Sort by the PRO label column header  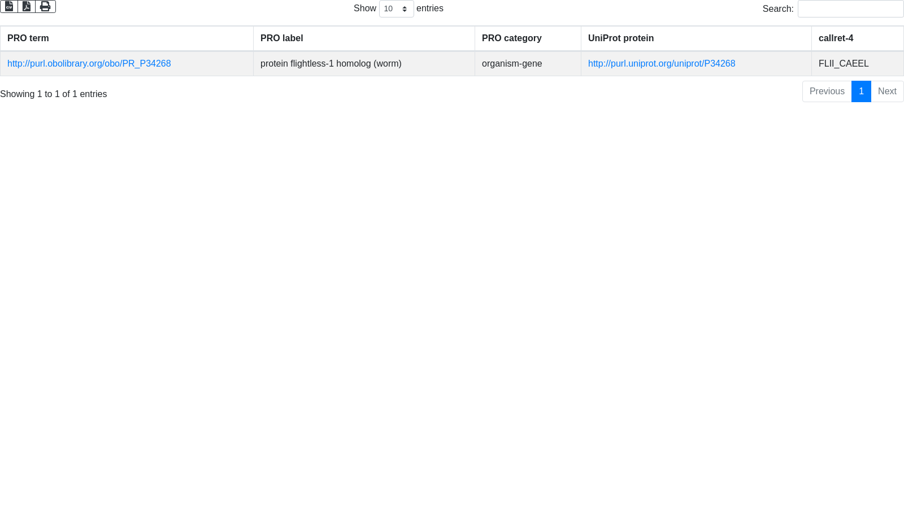(x=281, y=38)
